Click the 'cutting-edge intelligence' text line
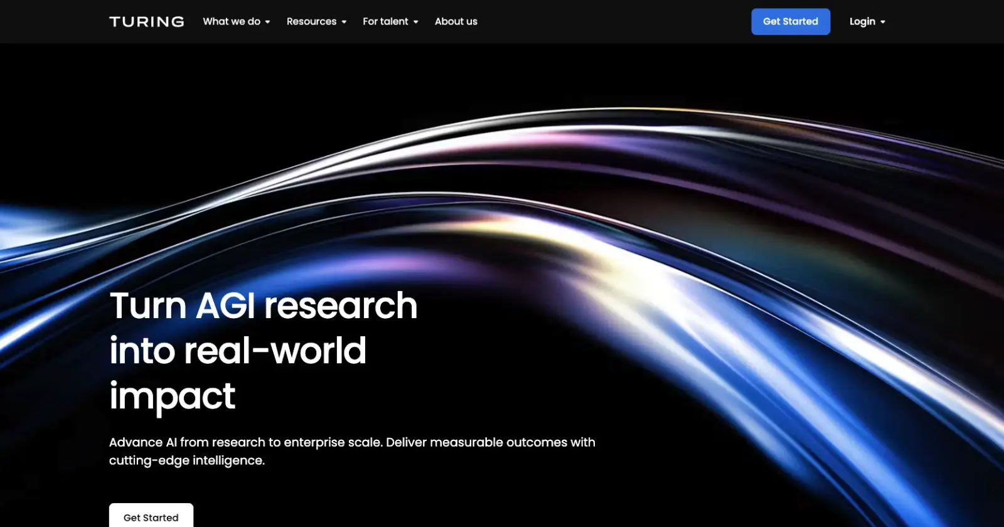Image resolution: width=1004 pixels, height=527 pixels. pyautogui.click(x=186, y=460)
